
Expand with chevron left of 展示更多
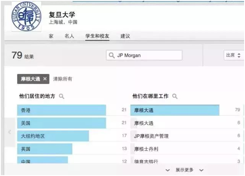pos(168,170)
